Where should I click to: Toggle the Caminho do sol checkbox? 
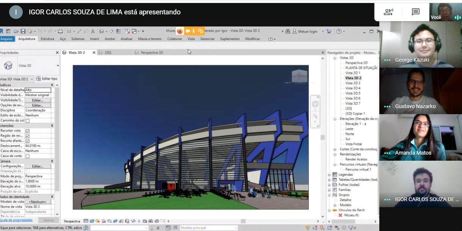27,121
